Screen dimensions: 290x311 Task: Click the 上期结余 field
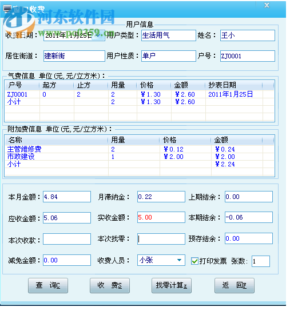[249, 197]
